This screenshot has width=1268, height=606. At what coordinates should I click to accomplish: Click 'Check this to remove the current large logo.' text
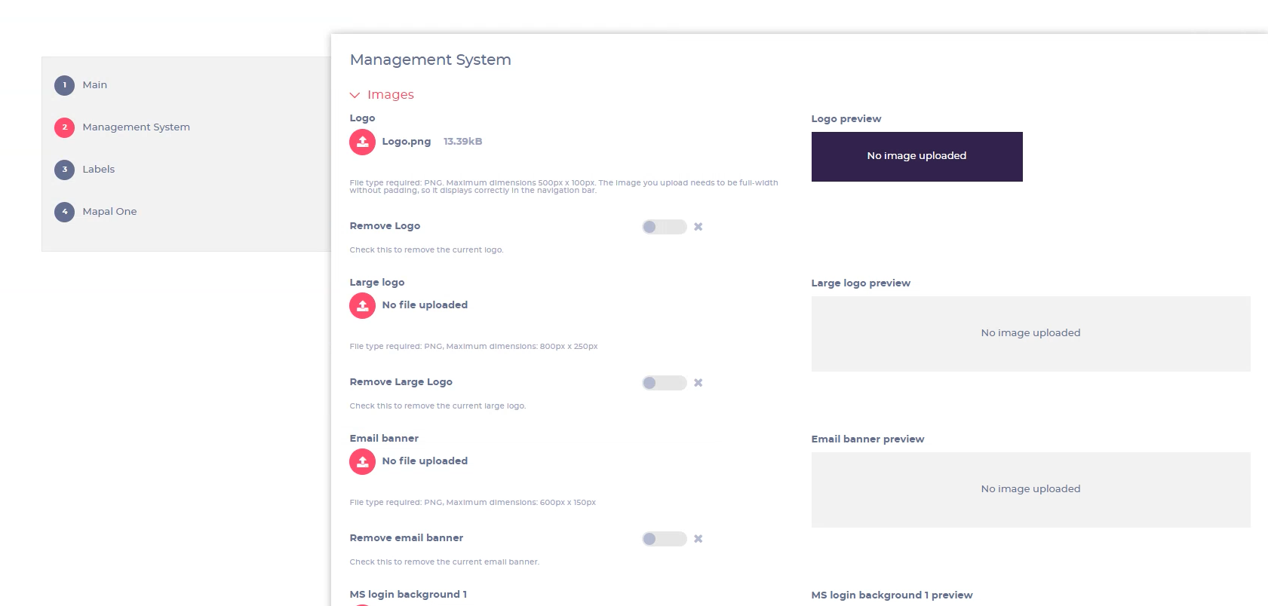coord(438,406)
